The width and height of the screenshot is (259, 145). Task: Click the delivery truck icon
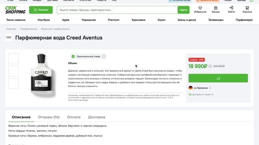(190, 95)
